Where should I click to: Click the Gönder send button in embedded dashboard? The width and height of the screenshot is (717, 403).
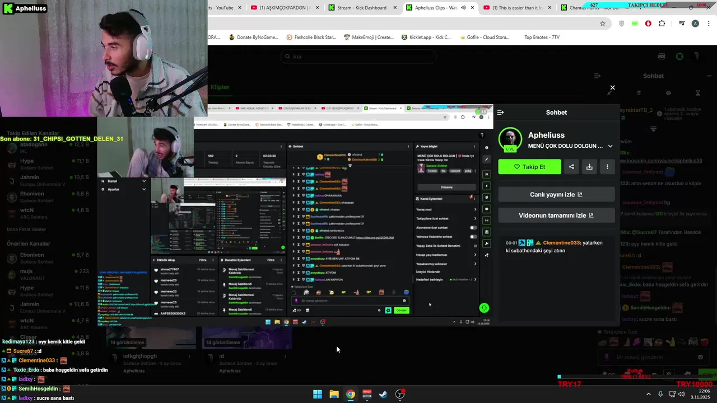[402, 310]
